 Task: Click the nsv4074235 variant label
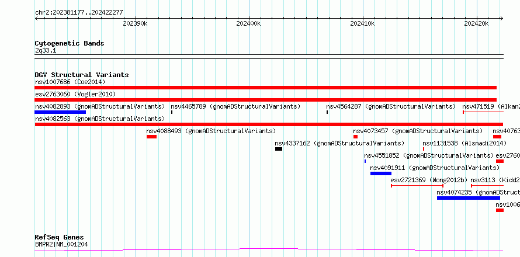478,192
